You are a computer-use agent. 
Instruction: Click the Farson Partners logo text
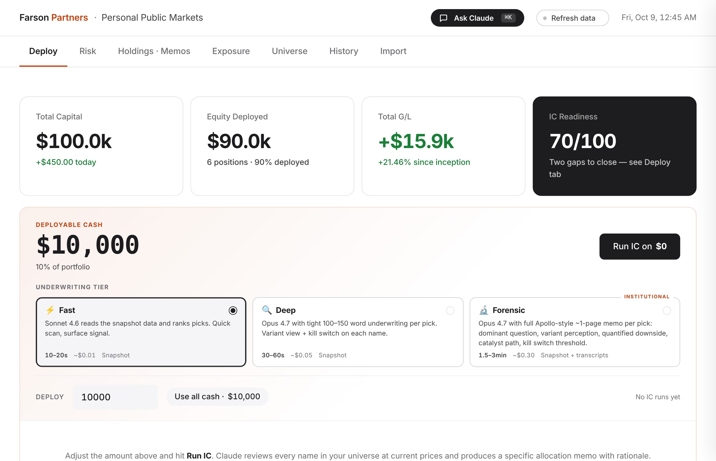coord(54,18)
